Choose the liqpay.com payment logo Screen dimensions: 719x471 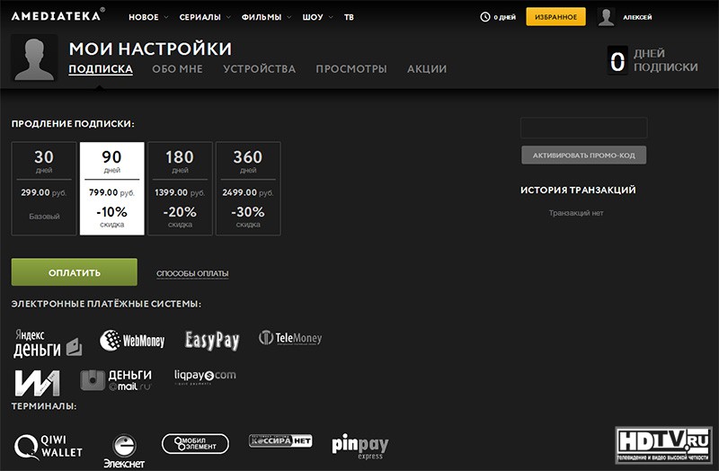tap(205, 376)
